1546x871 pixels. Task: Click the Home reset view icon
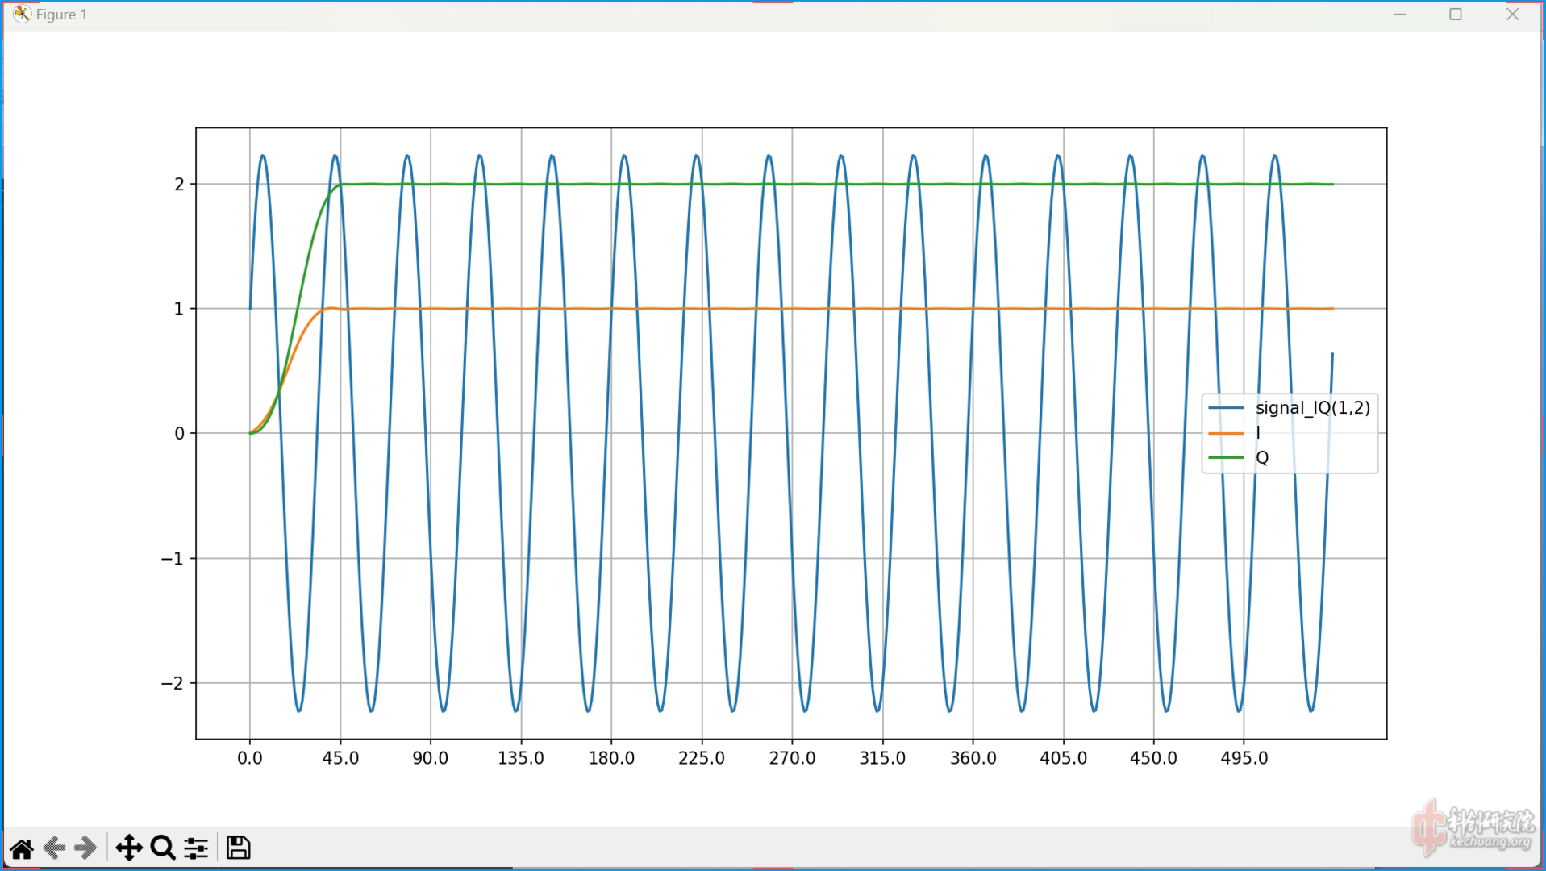click(x=22, y=848)
